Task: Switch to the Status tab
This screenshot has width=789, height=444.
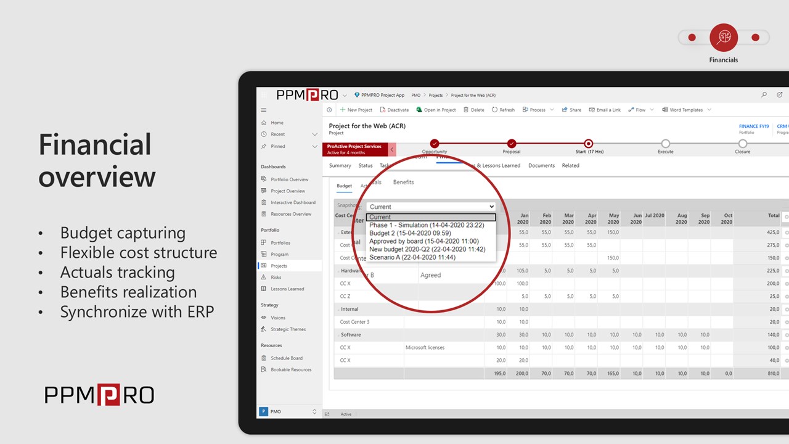Action: click(x=366, y=165)
